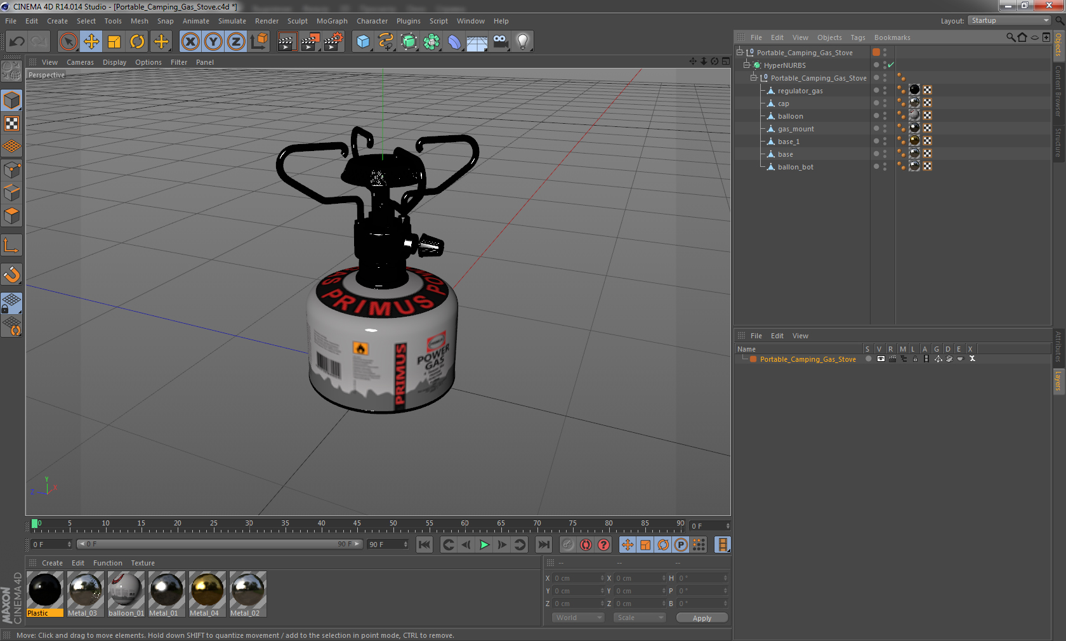Open material manager Texture menu
Image resolution: width=1066 pixels, height=641 pixels.
click(143, 563)
